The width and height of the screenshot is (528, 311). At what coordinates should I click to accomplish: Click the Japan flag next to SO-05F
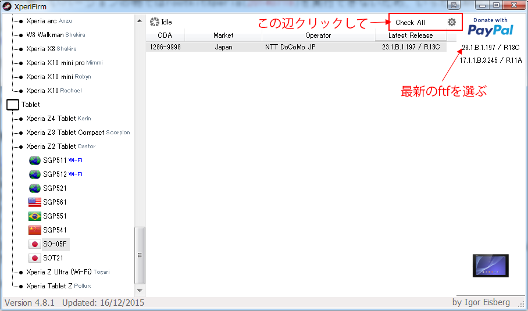pyautogui.click(x=35, y=244)
